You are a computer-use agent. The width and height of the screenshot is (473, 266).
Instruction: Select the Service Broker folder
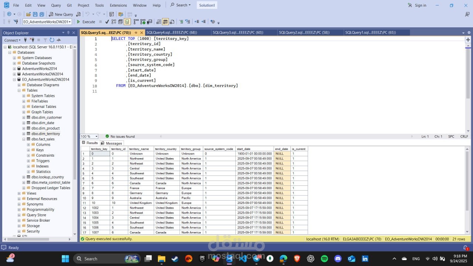click(x=38, y=220)
